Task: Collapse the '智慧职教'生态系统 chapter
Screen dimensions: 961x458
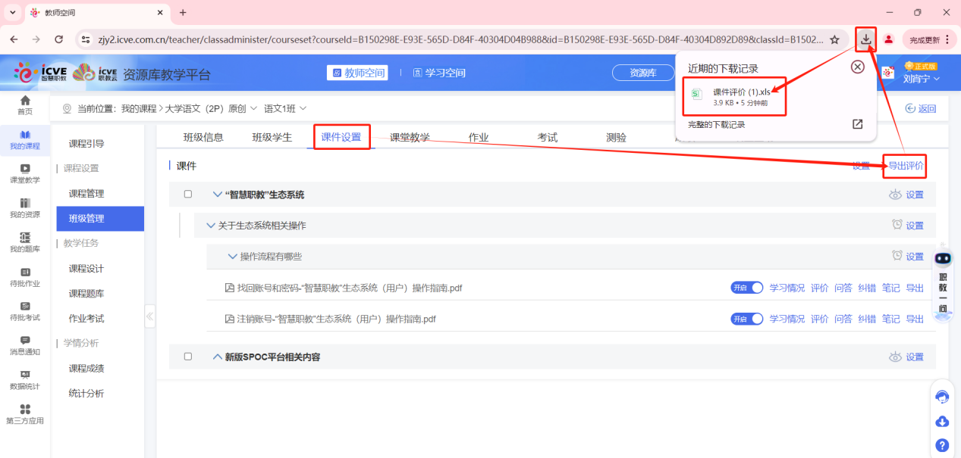Action: 217,194
